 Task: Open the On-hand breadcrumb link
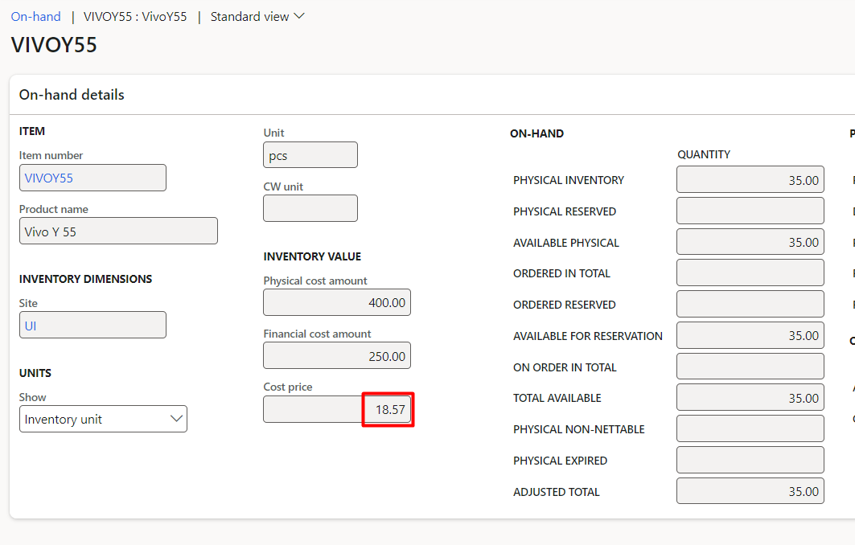(35, 16)
